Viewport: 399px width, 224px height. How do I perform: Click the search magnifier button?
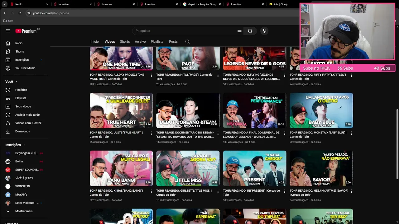pos(250,31)
